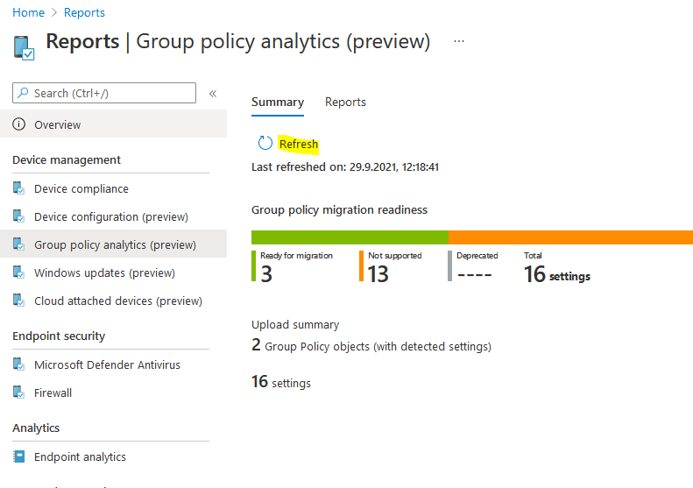Switch to the Summary tab
The height and width of the screenshot is (488, 693).
click(277, 103)
